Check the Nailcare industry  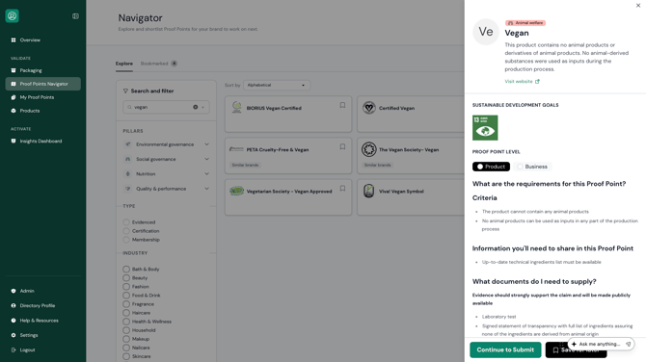tap(126, 348)
